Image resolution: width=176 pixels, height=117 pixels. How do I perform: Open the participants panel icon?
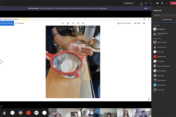(x=141, y=3)
